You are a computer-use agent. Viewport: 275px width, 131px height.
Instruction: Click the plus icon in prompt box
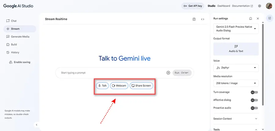tap(168, 73)
